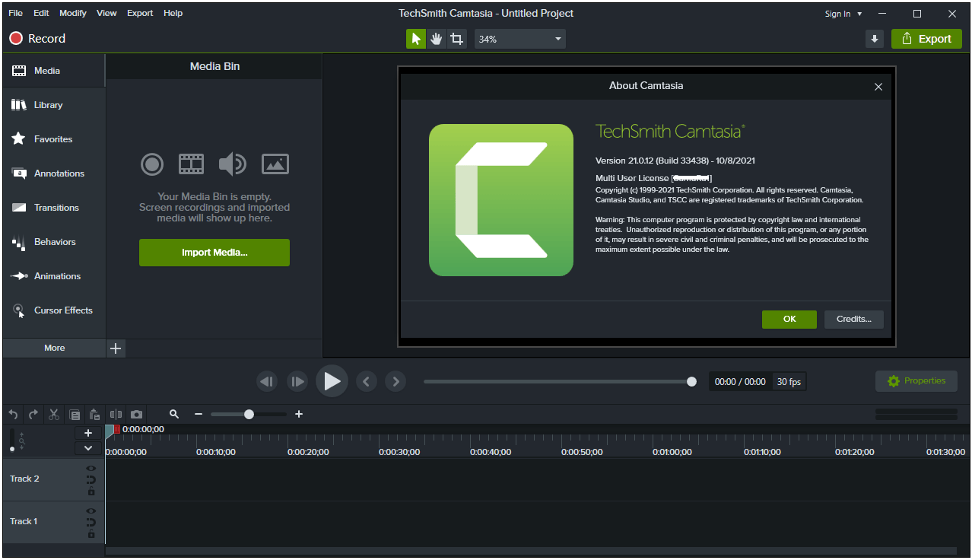Select the Edit arrow tool
The image size is (972, 560).
(x=416, y=39)
